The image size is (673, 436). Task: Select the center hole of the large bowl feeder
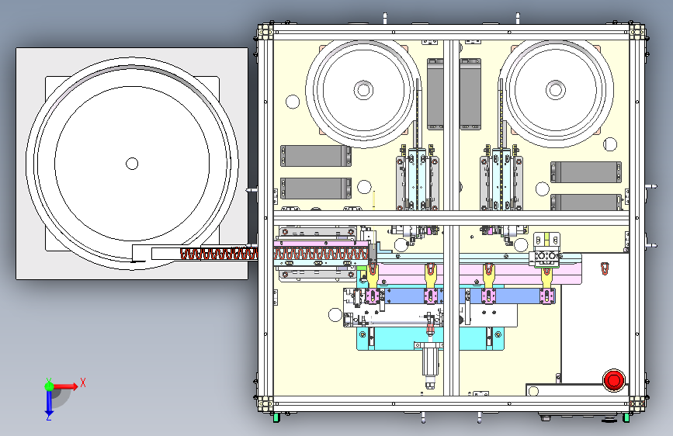tap(132, 164)
